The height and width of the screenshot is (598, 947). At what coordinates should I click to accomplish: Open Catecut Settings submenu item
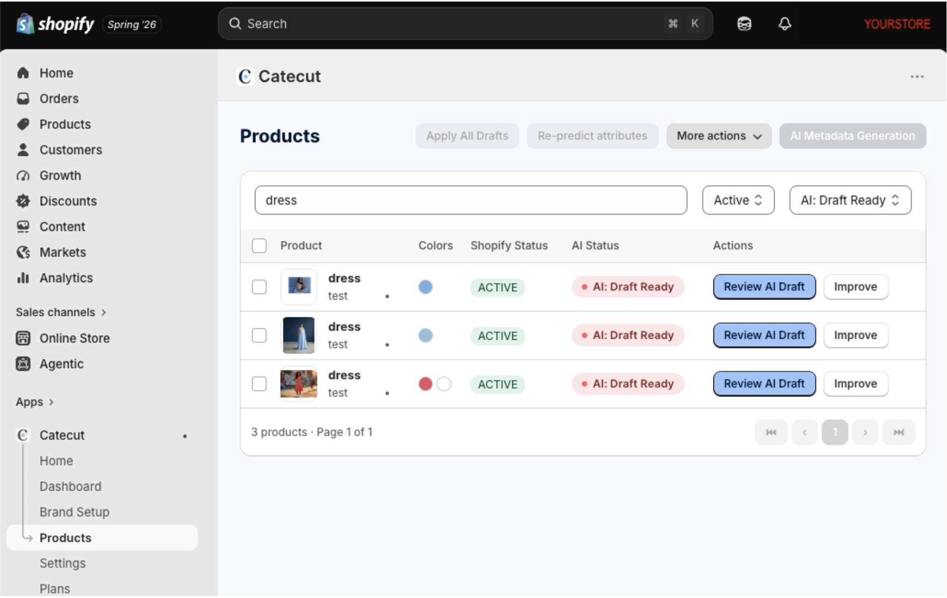coord(63,563)
